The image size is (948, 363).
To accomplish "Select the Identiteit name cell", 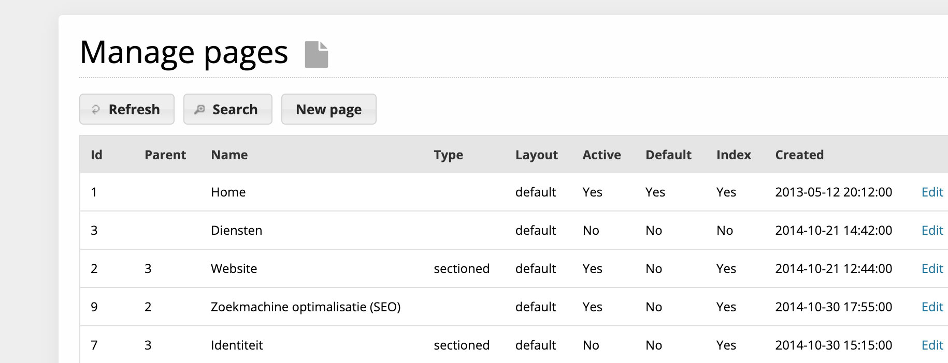I will 237,345.
